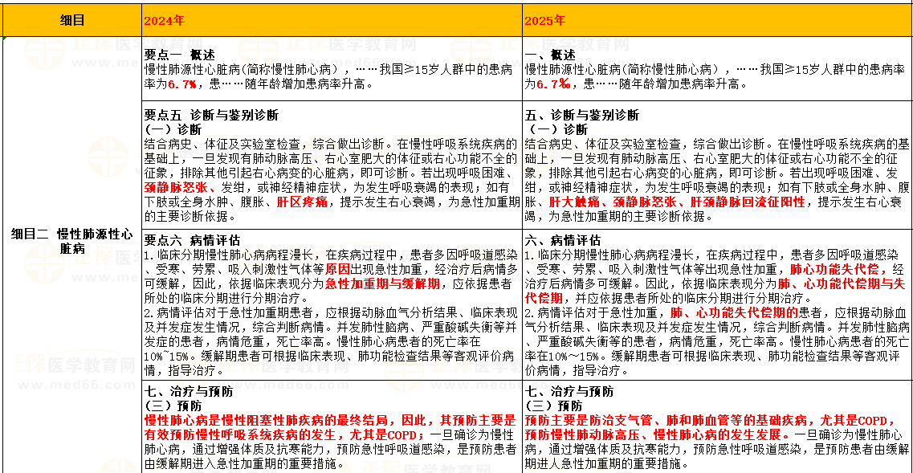Image resolution: width=913 pixels, height=473 pixels.
Task: Click the 要点五 诊断与鉴别诊断 heading
Action: tap(211, 115)
